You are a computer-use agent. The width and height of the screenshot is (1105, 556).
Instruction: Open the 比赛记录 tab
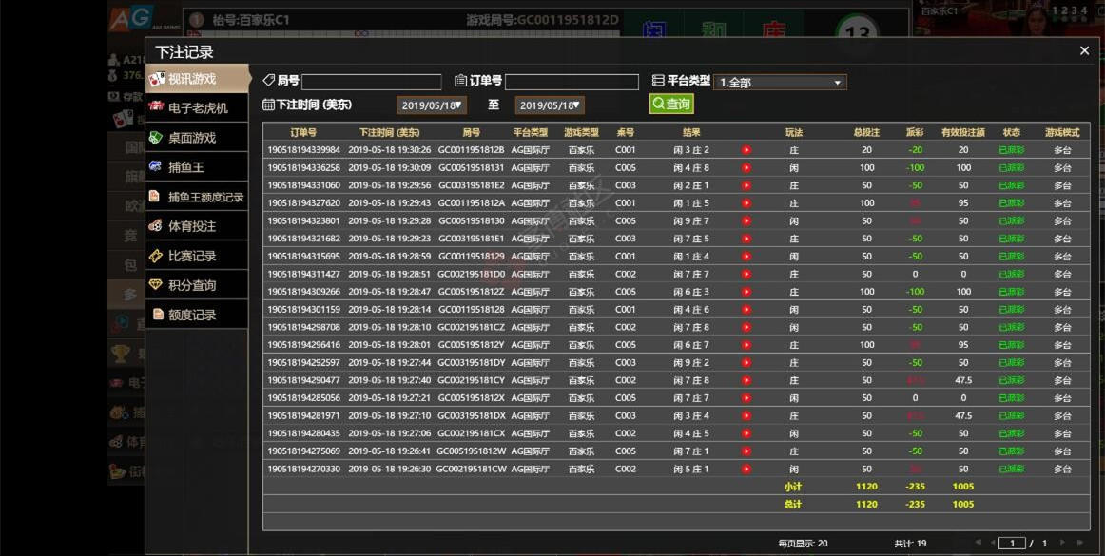coord(198,256)
